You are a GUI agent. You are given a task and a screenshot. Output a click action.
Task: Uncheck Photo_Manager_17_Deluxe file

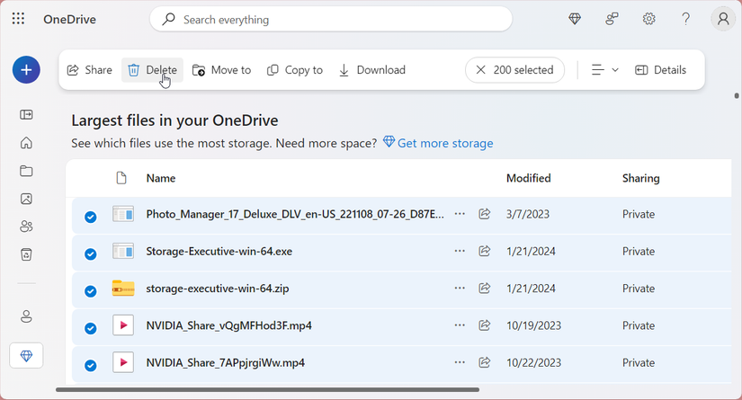point(90,217)
